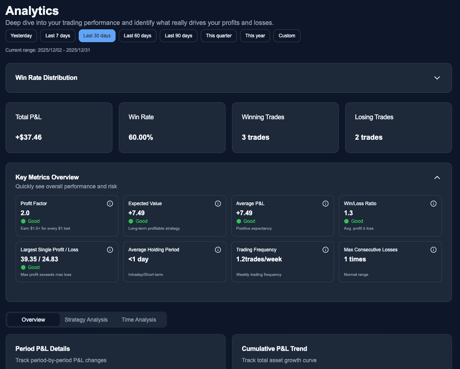Open the Time Analysis tab
Screen dimensions: 460x369
pyautogui.click(x=138, y=320)
